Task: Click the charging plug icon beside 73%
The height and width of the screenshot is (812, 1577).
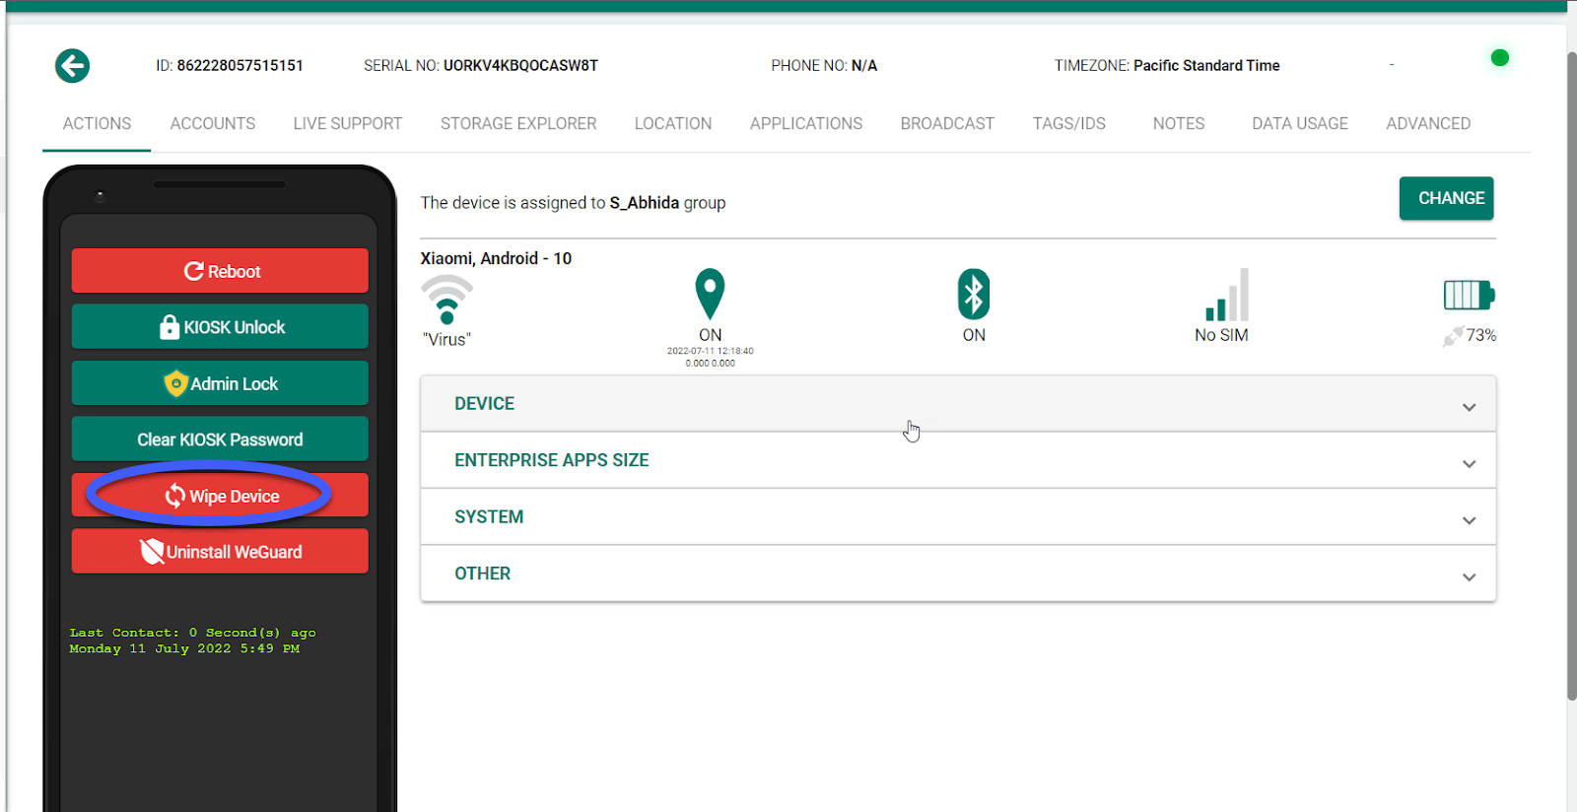Action: point(1453,337)
